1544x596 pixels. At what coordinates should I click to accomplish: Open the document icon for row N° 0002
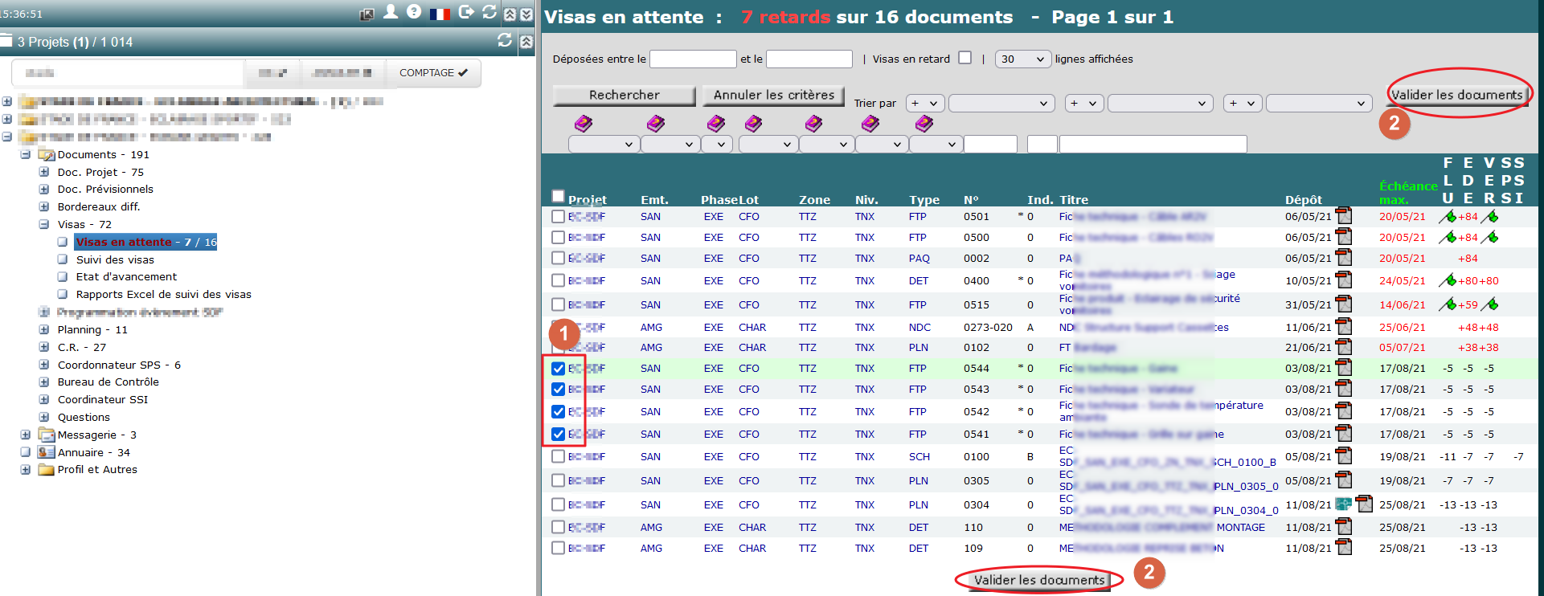tap(1344, 257)
